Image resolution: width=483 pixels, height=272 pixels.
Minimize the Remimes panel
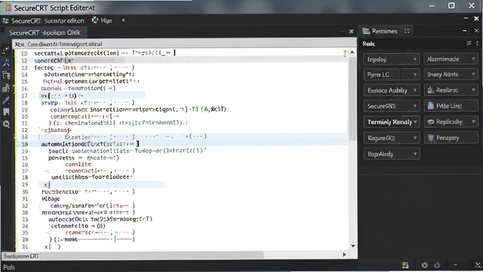click(464, 31)
